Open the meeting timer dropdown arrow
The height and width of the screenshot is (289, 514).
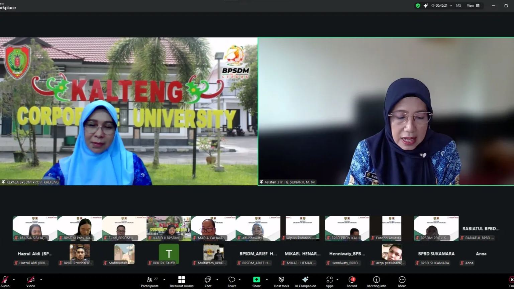click(x=451, y=5)
